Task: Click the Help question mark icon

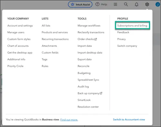Action: click(98, 4)
